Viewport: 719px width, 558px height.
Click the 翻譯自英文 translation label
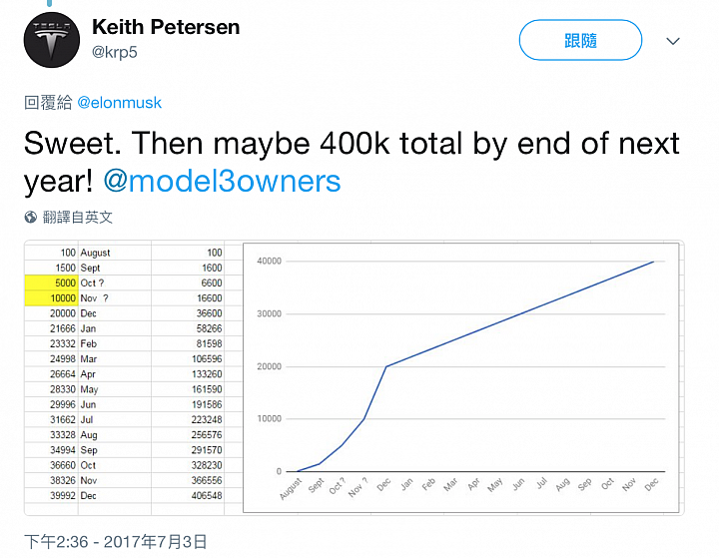pos(78,217)
